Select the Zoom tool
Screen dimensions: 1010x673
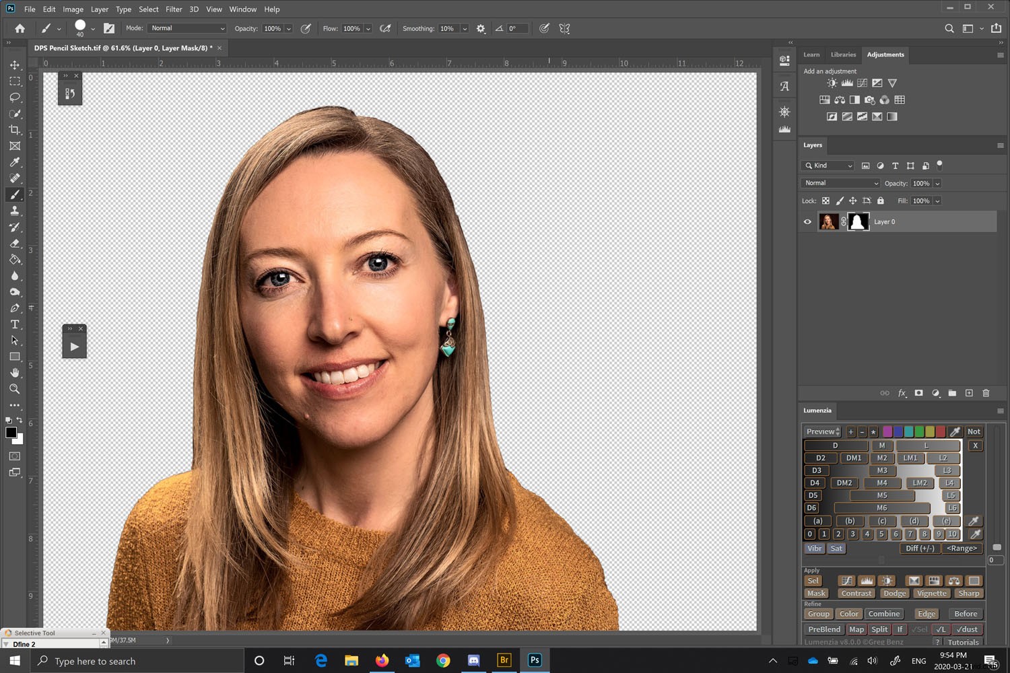point(15,389)
